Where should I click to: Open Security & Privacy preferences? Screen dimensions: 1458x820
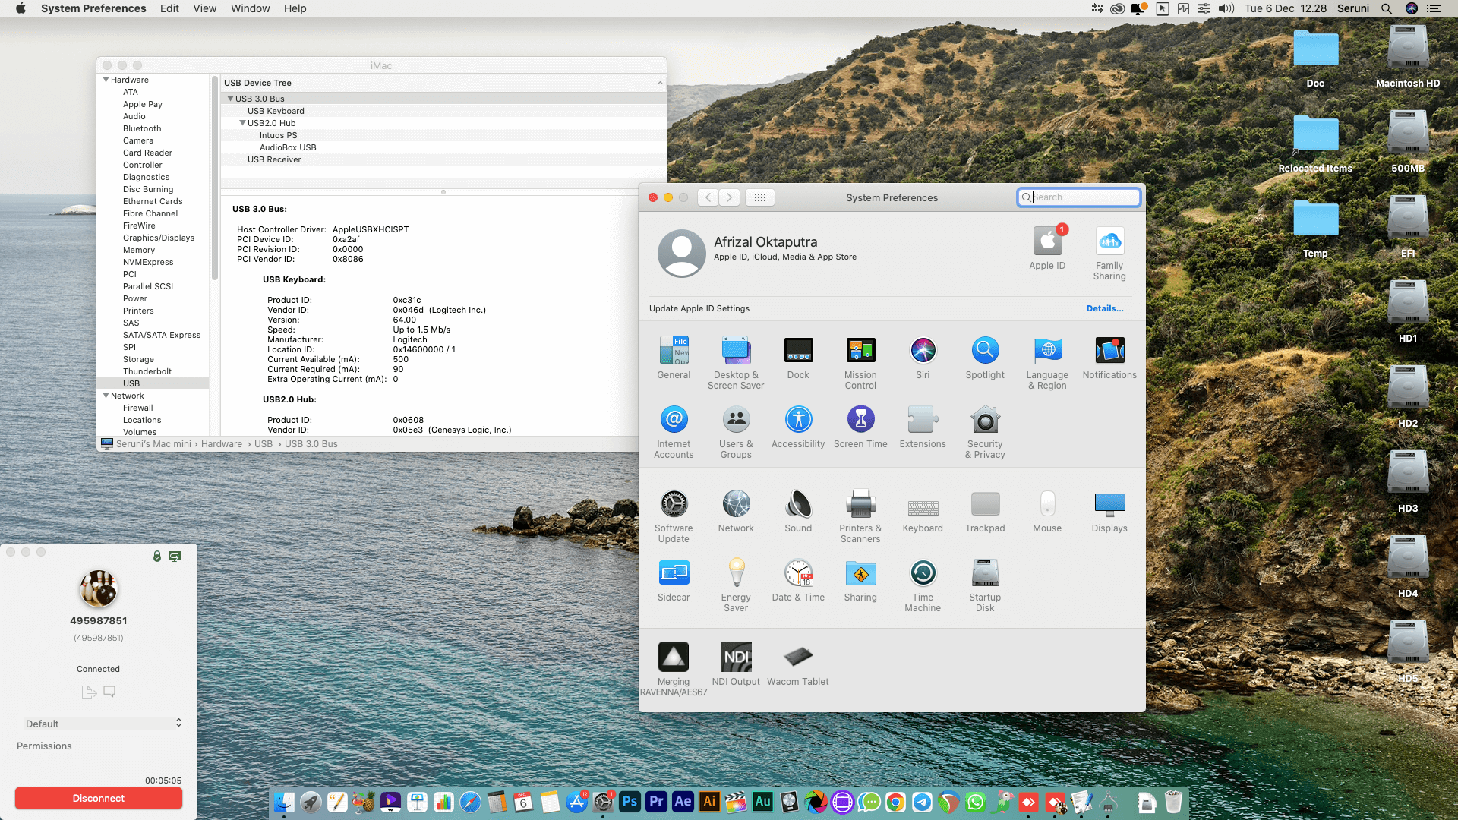click(984, 421)
